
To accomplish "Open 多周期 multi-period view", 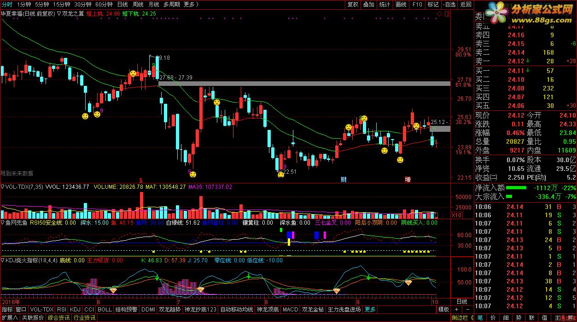I will (172, 4).
